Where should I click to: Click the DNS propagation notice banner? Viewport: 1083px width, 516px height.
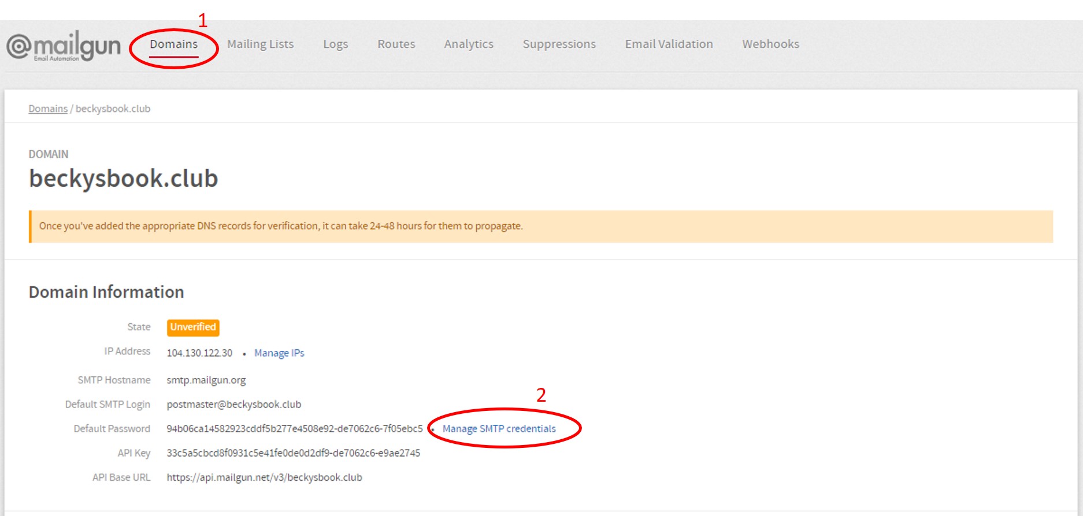tap(541, 226)
